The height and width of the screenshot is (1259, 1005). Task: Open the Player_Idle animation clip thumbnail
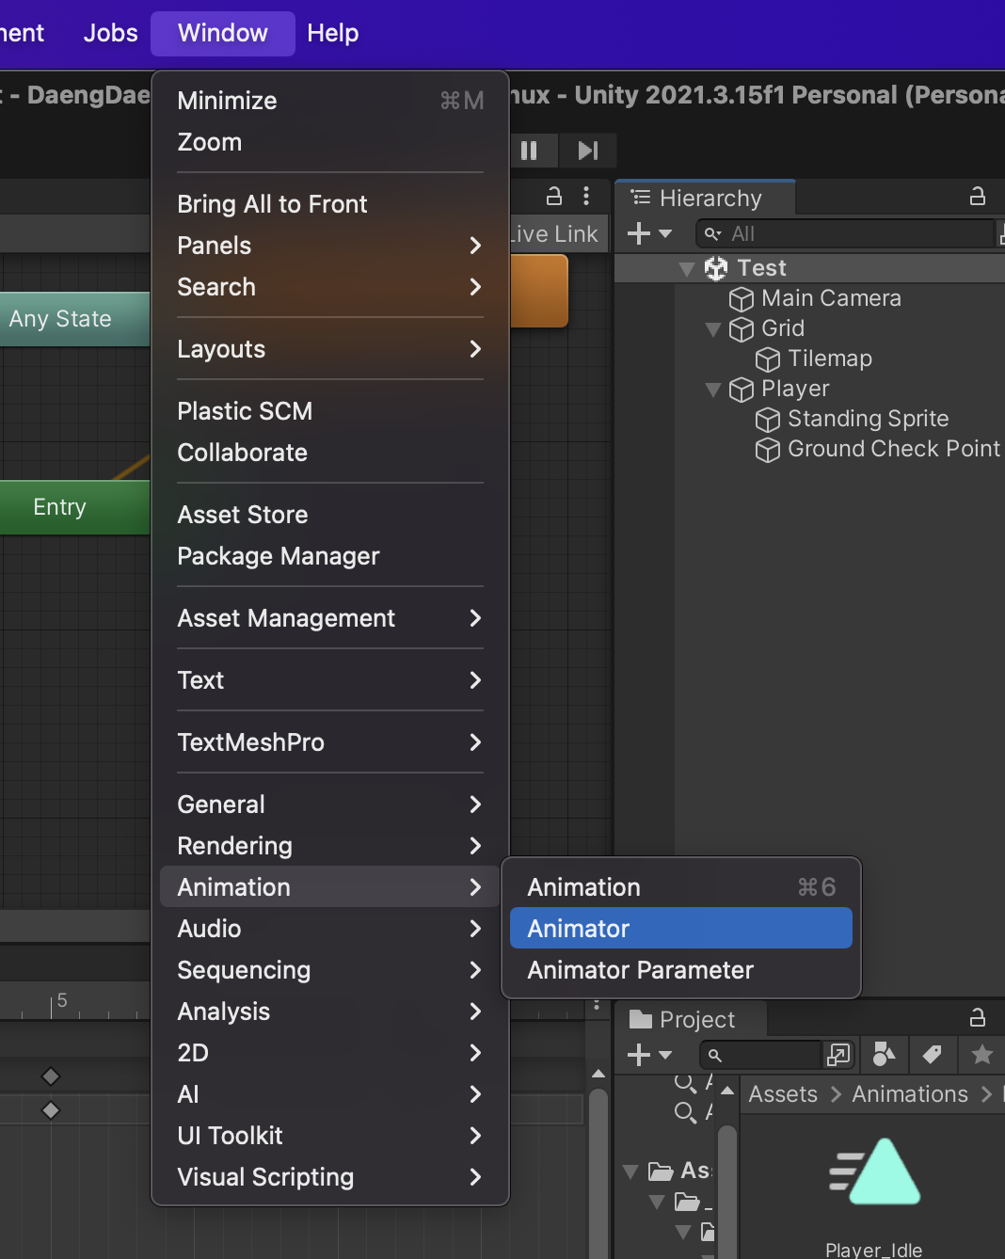click(874, 1171)
